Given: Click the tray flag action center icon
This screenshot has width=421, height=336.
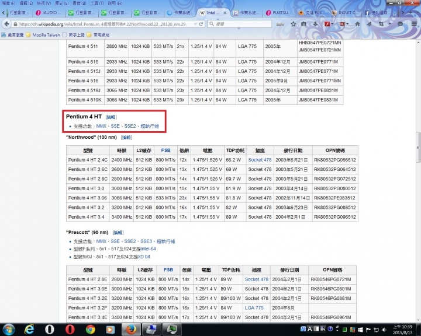Looking at the screenshot, I should (x=368, y=330).
